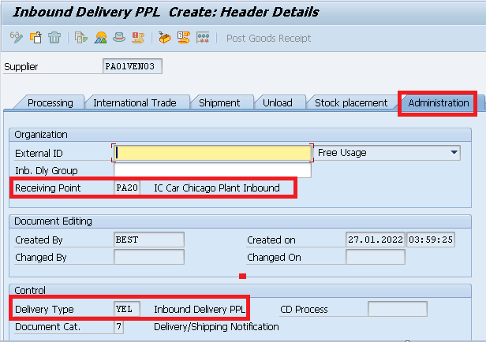Screen dimensions: 486x342
Task: Click the Created on date 27.01.2022
Action: pos(376,240)
